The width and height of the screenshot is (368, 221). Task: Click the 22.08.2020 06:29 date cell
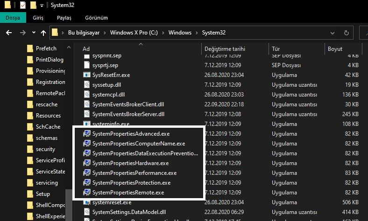pyautogui.click(x=224, y=212)
